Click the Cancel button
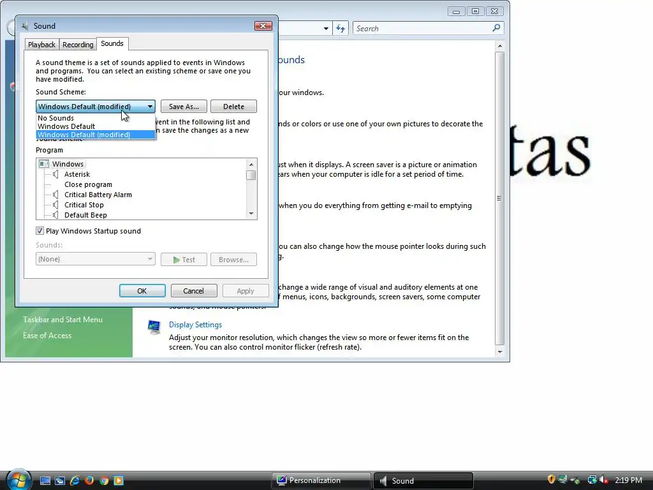This screenshot has width=653, height=490. click(x=194, y=291)
